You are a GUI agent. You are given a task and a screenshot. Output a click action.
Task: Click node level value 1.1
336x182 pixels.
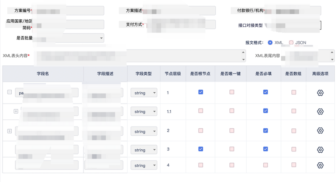pos(169,112)
